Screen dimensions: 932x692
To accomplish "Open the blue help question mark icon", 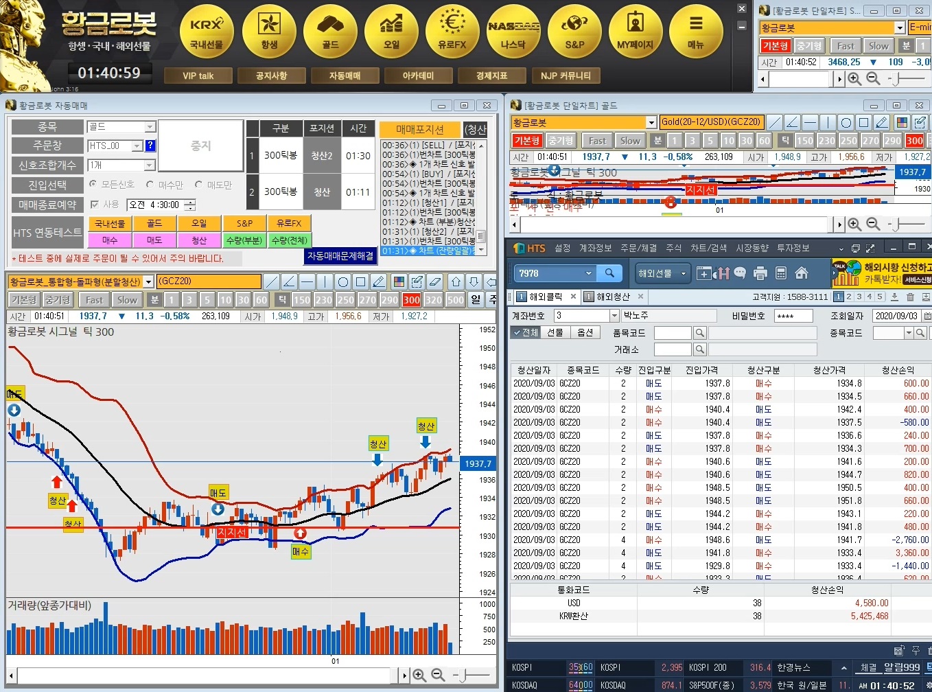I will (x=150, y=146).
